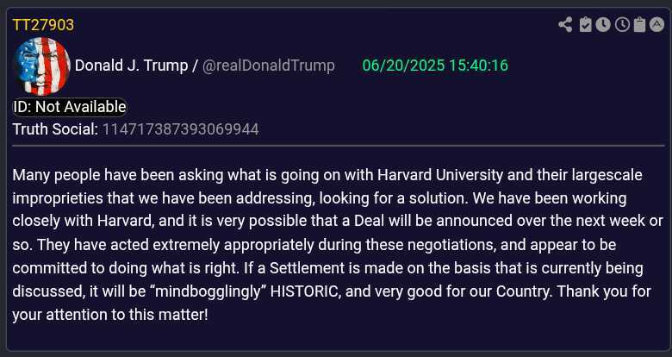Screen dimensions: 672x357
Task: Click the share icon on the post
Action: click(x=565, y=24)
